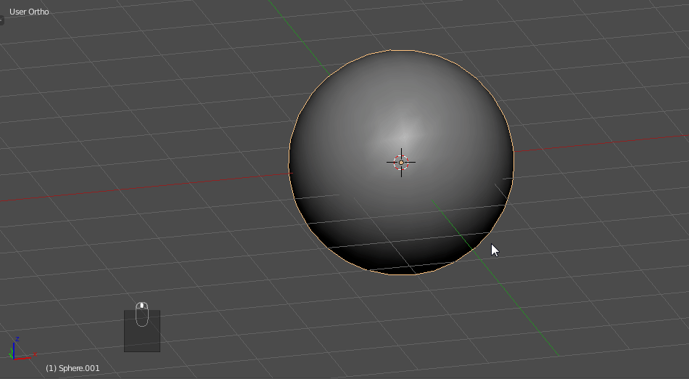Click the green Y axis in the gizmo
The width and height of the screenshot is (689, 379).
pyautogui.click(x=11, y=355)
